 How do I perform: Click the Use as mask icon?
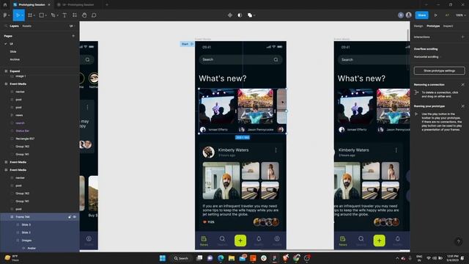240,15
